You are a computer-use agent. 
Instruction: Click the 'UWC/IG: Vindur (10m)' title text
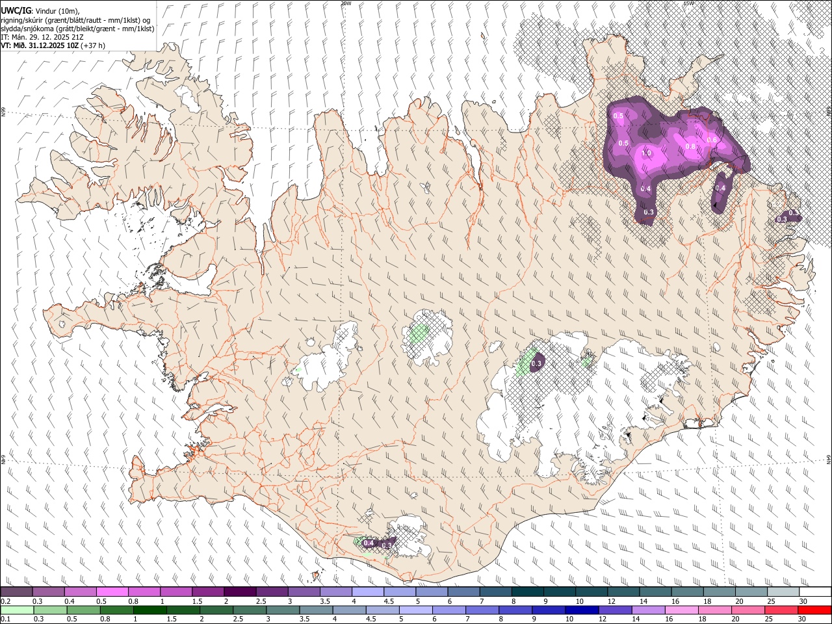point(40,11)
